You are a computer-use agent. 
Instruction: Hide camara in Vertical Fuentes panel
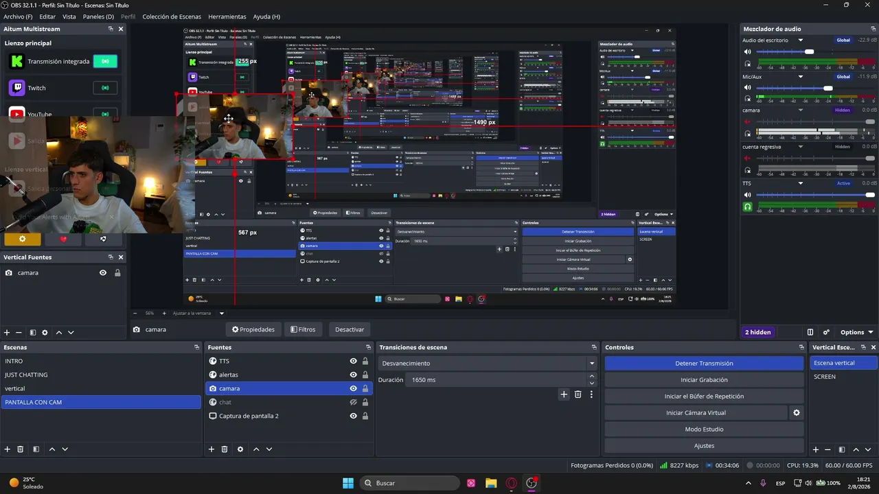coord(103,272)
